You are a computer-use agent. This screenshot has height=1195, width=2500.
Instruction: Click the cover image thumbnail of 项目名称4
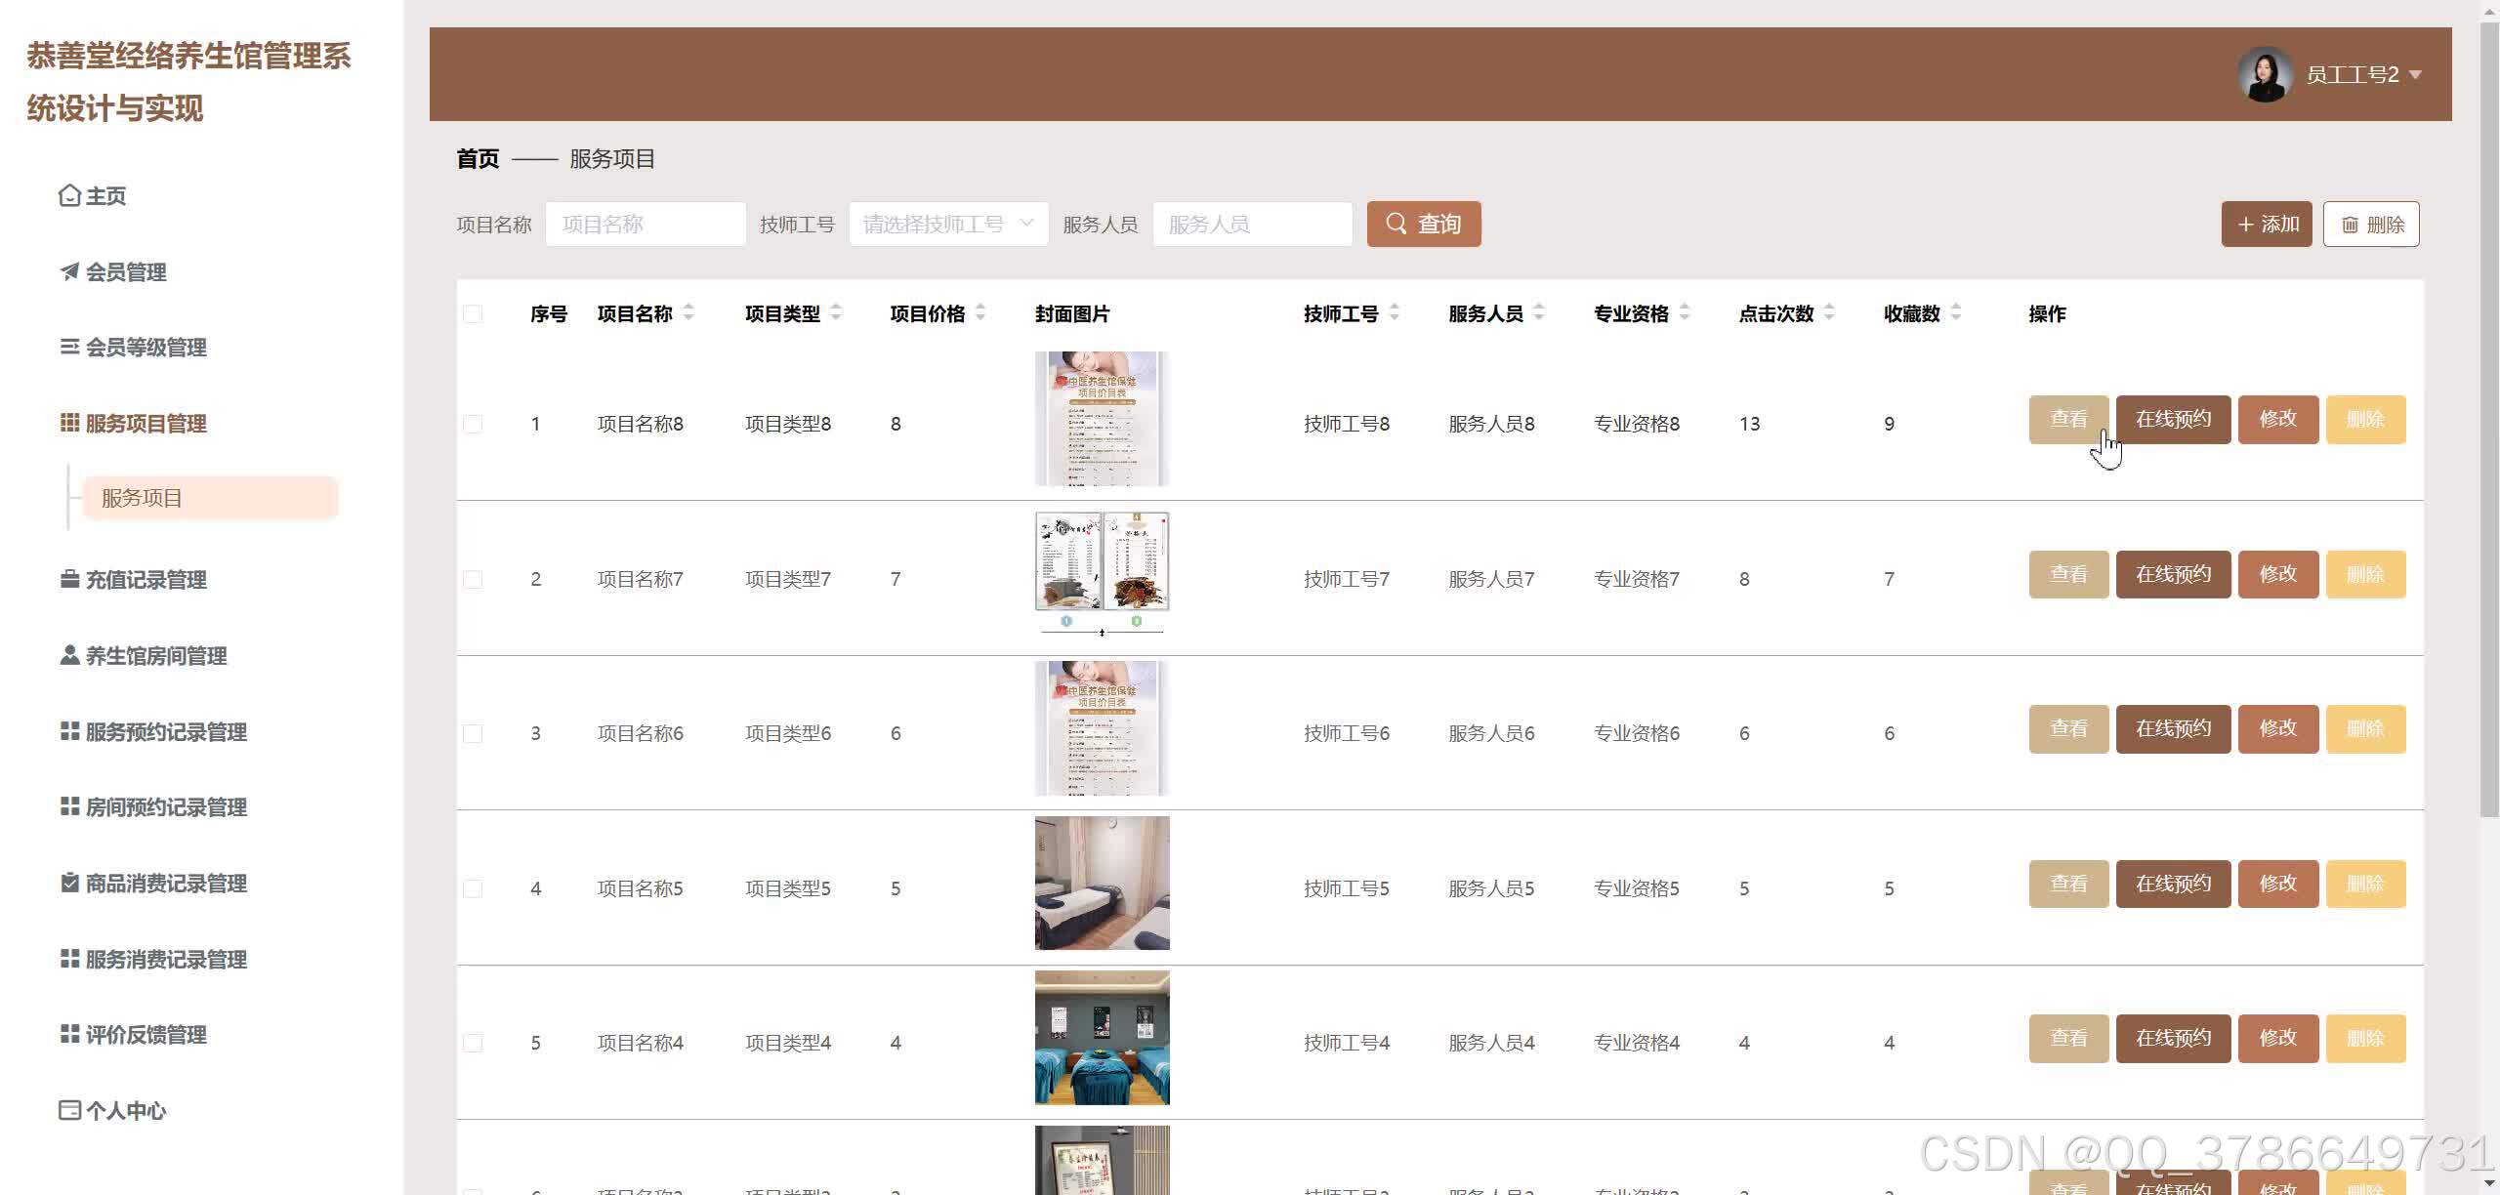[x=1101, y=1037]
